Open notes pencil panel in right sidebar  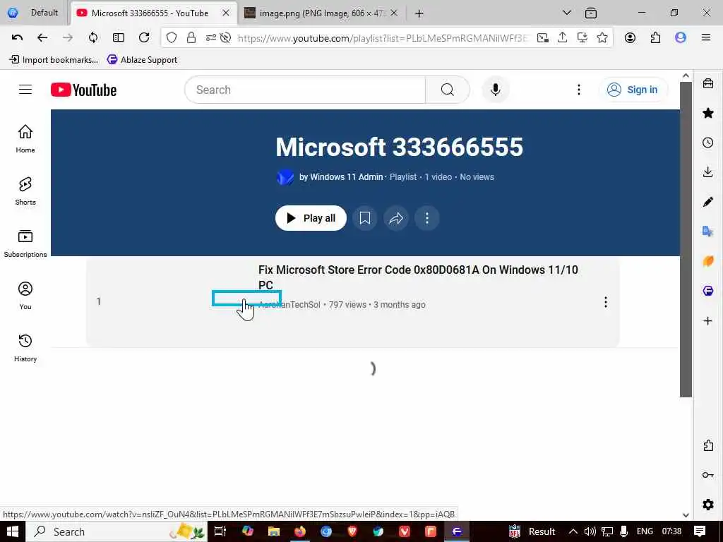coord(708,202)
